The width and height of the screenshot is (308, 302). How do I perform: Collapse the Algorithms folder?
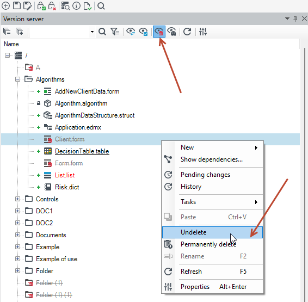point(17,79)
